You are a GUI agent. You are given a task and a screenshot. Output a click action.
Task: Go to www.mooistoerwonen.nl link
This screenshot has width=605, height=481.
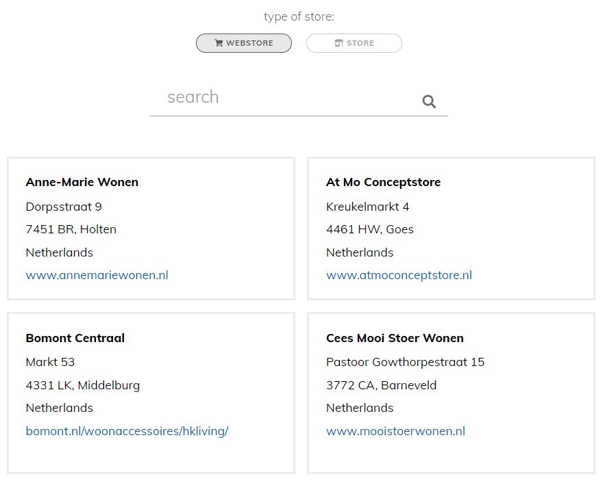[395, 431]
